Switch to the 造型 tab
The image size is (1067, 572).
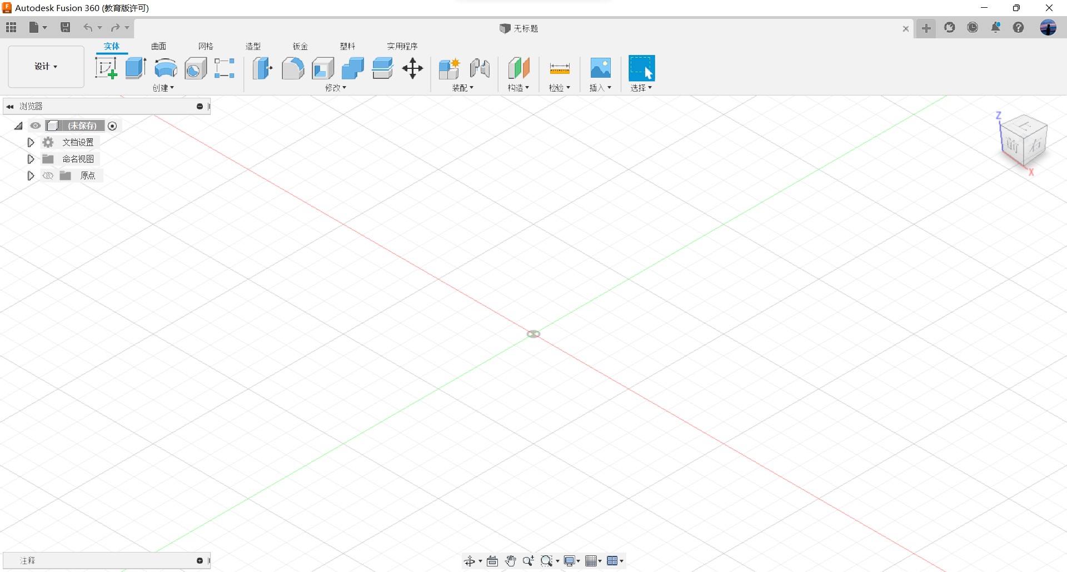[x=253, y=46]
